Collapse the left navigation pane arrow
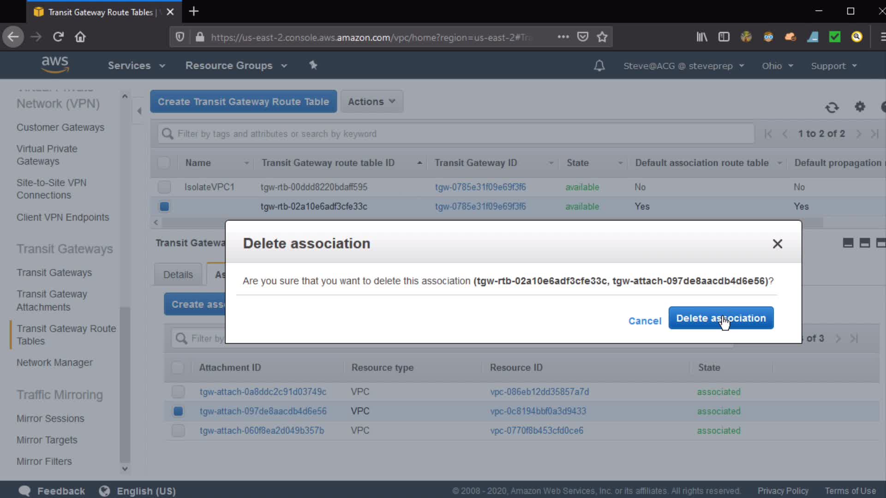 (139, 111)
